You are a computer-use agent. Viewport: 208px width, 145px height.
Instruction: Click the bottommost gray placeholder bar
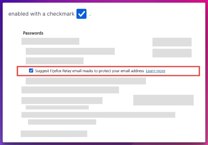point(54,134)
